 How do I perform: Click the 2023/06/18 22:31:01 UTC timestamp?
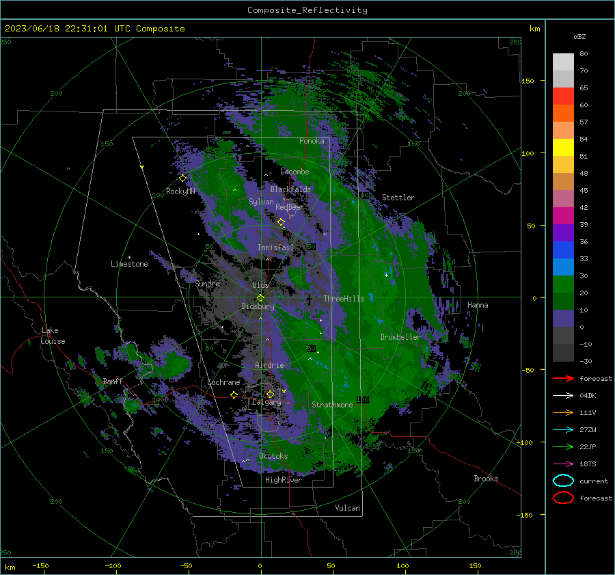click(59, 29)
